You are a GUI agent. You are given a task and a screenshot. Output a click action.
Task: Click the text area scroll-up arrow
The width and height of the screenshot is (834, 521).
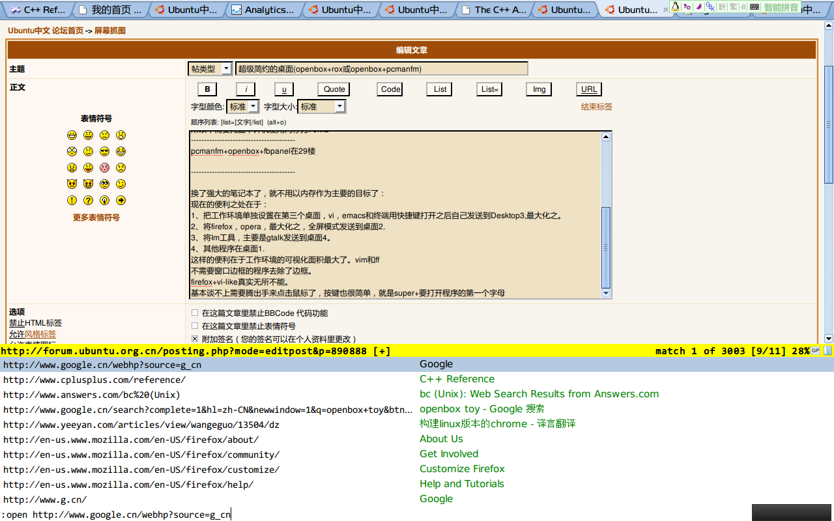tap(606, 137)
